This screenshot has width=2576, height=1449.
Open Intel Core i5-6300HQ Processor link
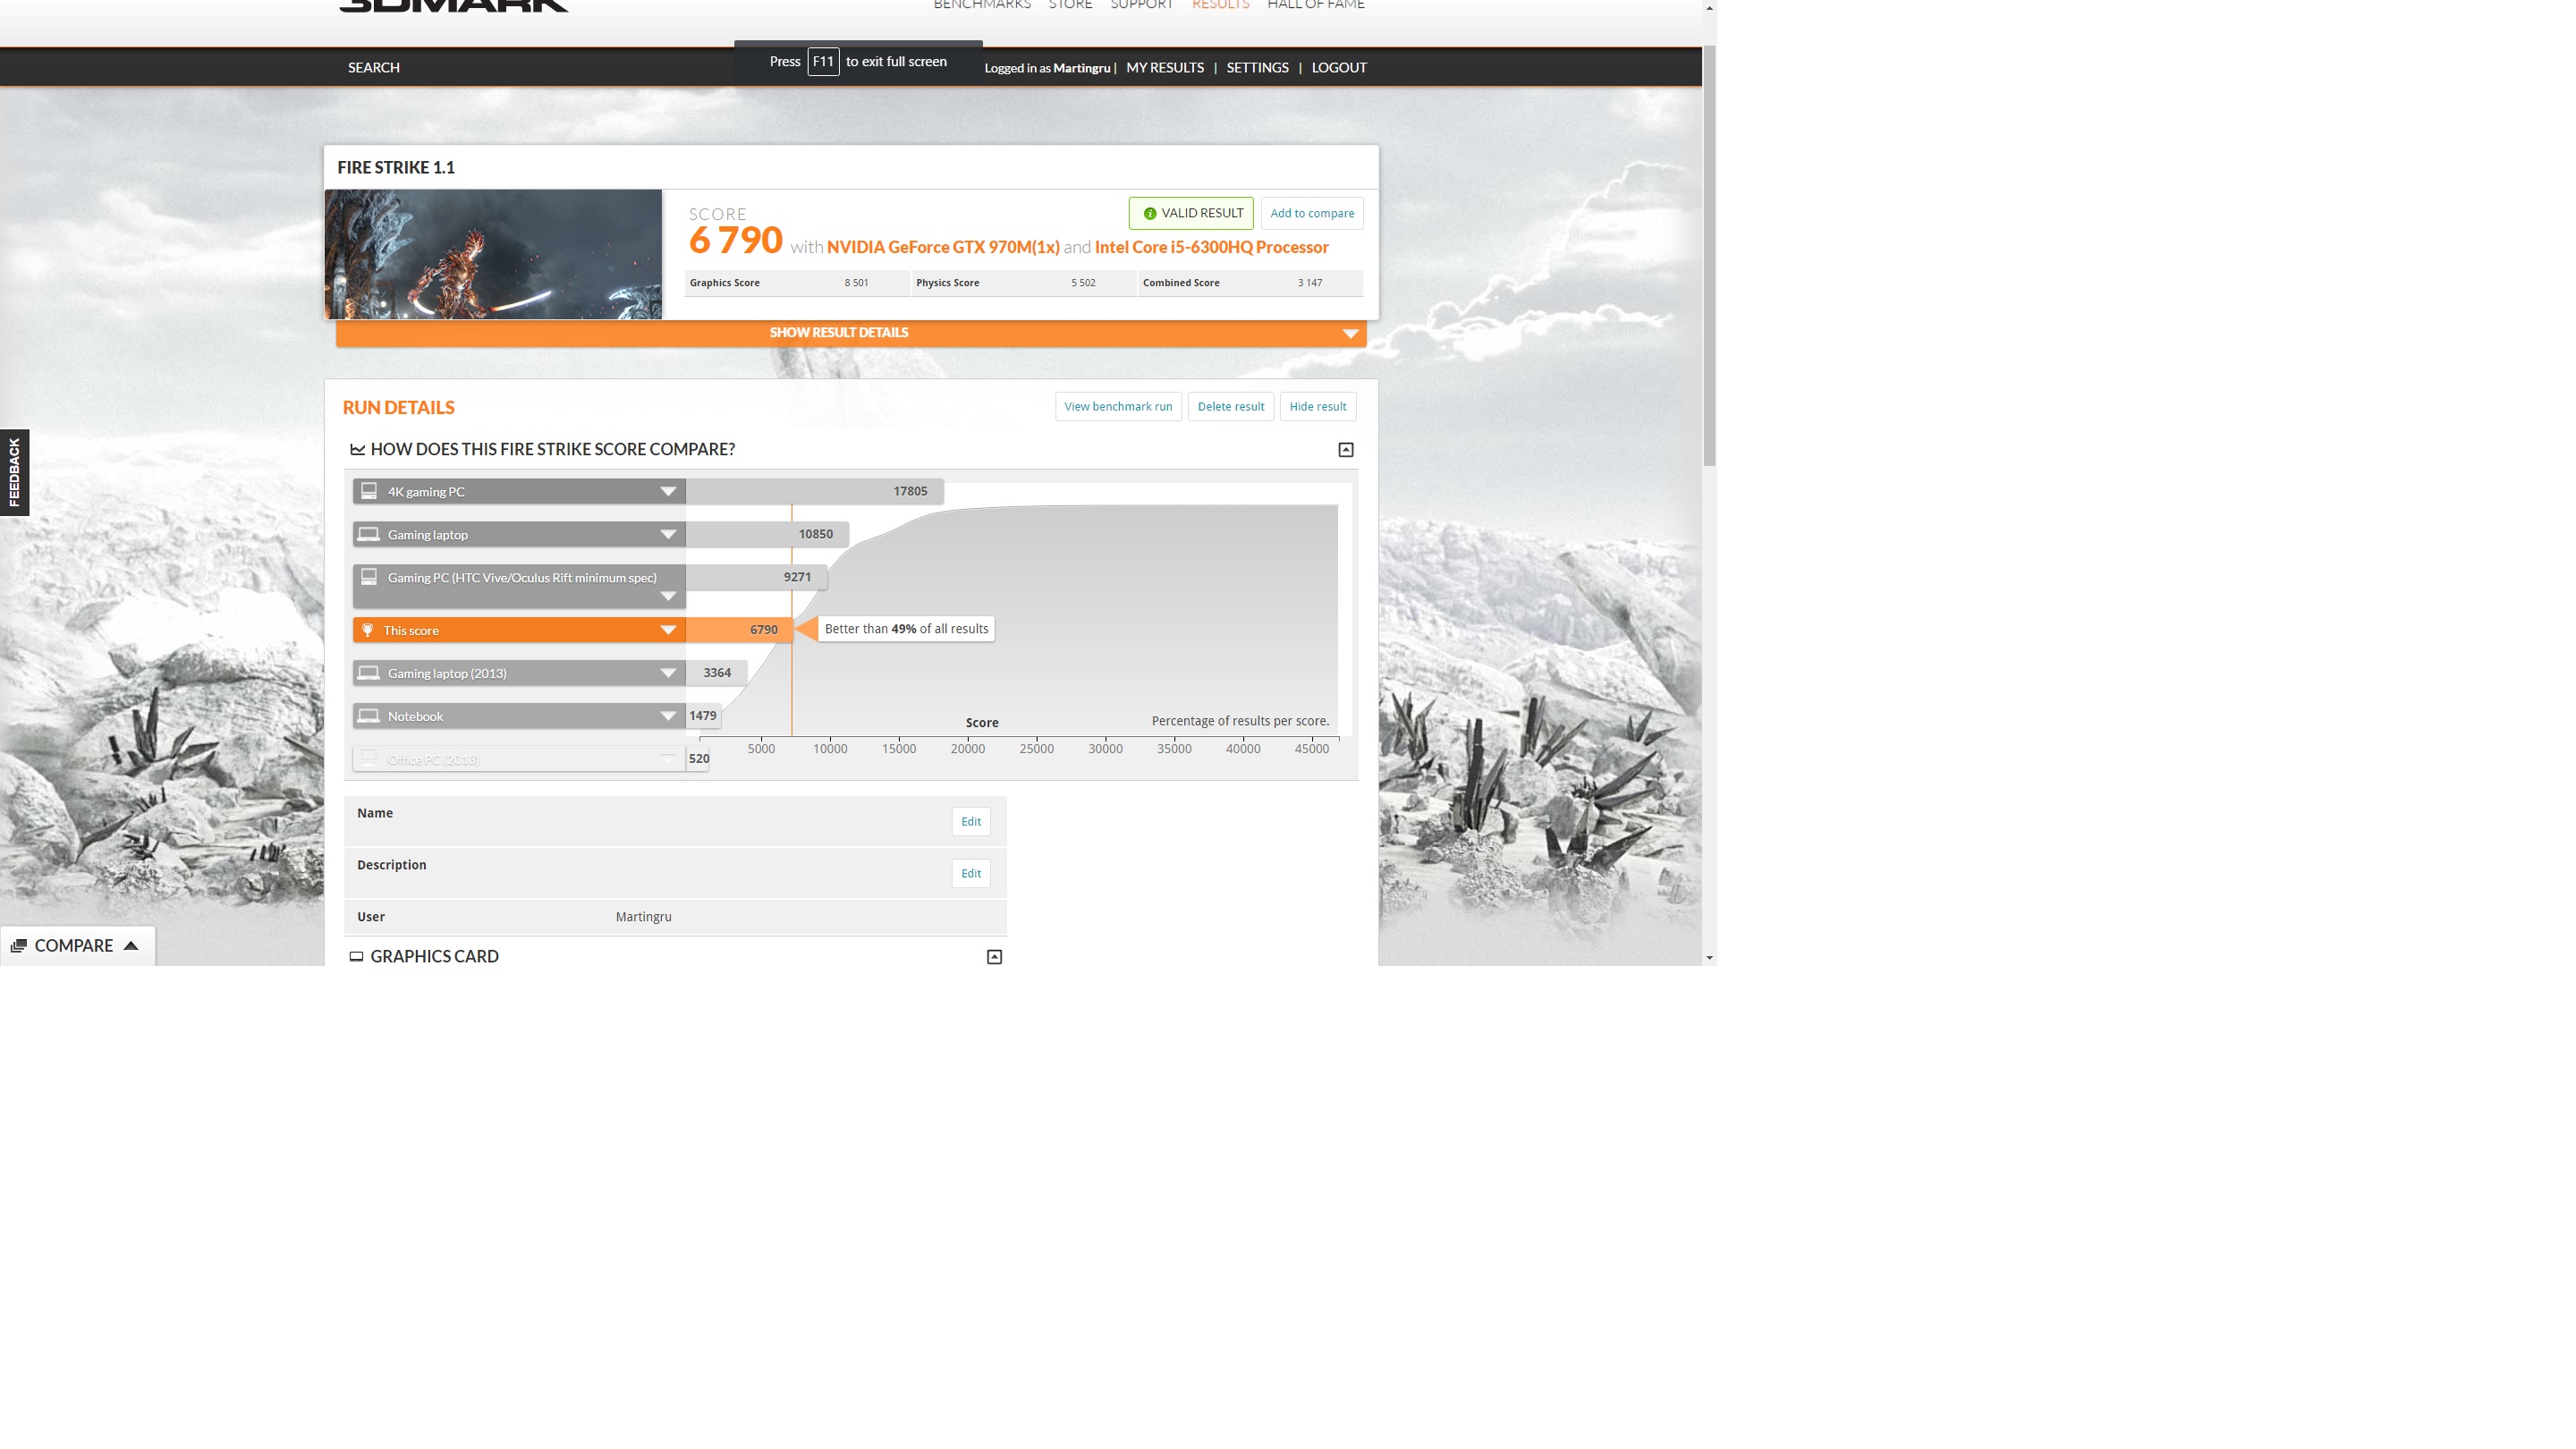[x=1211, y=247]
